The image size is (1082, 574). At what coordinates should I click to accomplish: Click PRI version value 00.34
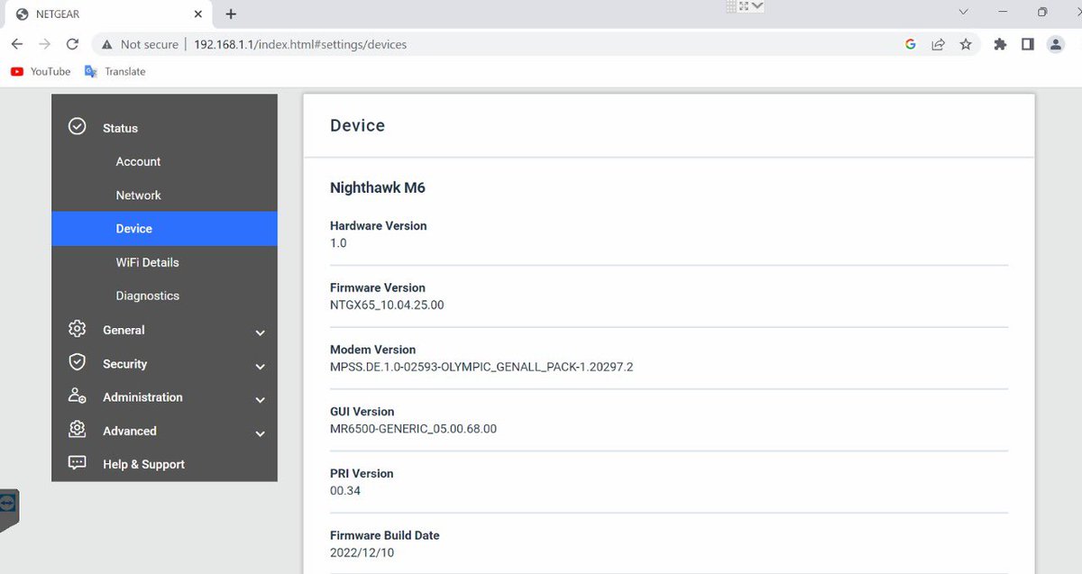[345, 491]
